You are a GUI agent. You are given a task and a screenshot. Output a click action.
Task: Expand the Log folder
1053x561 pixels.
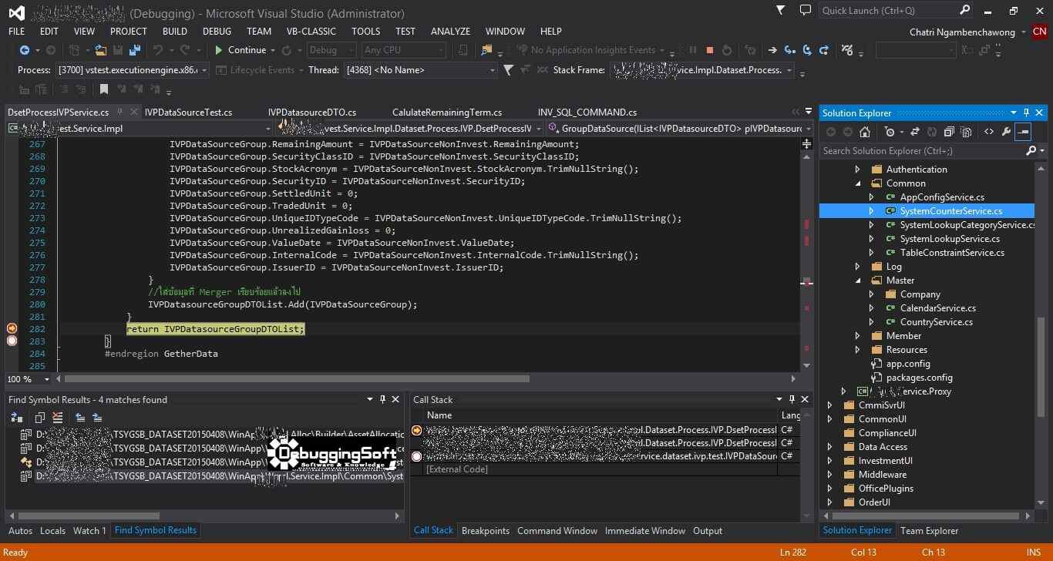coord(858,267)
